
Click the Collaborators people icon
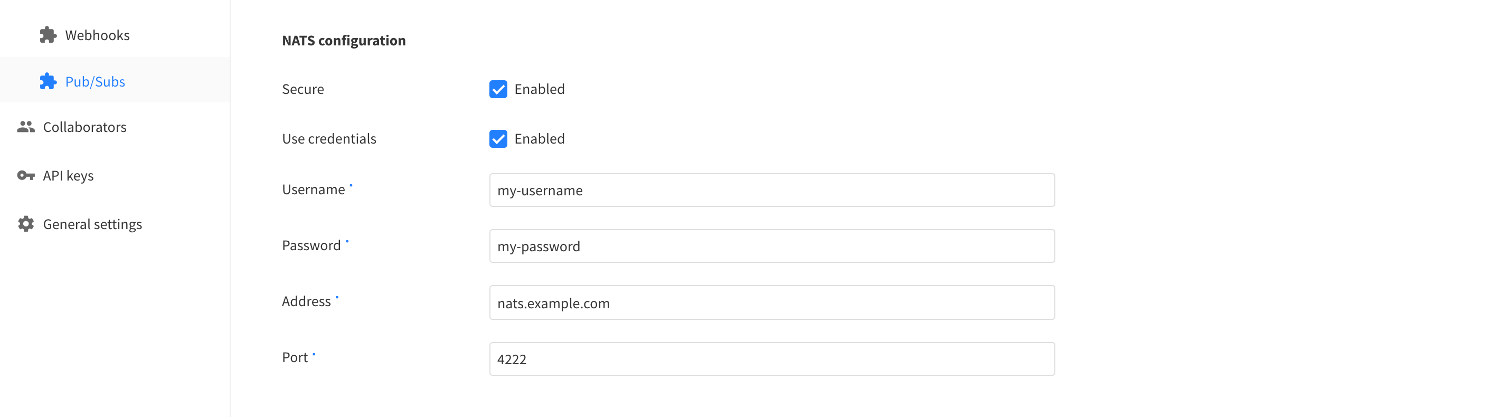pyautogui.click(x=26, y=127)
